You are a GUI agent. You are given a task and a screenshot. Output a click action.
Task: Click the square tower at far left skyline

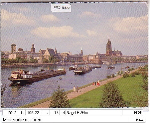pos(14,49)
